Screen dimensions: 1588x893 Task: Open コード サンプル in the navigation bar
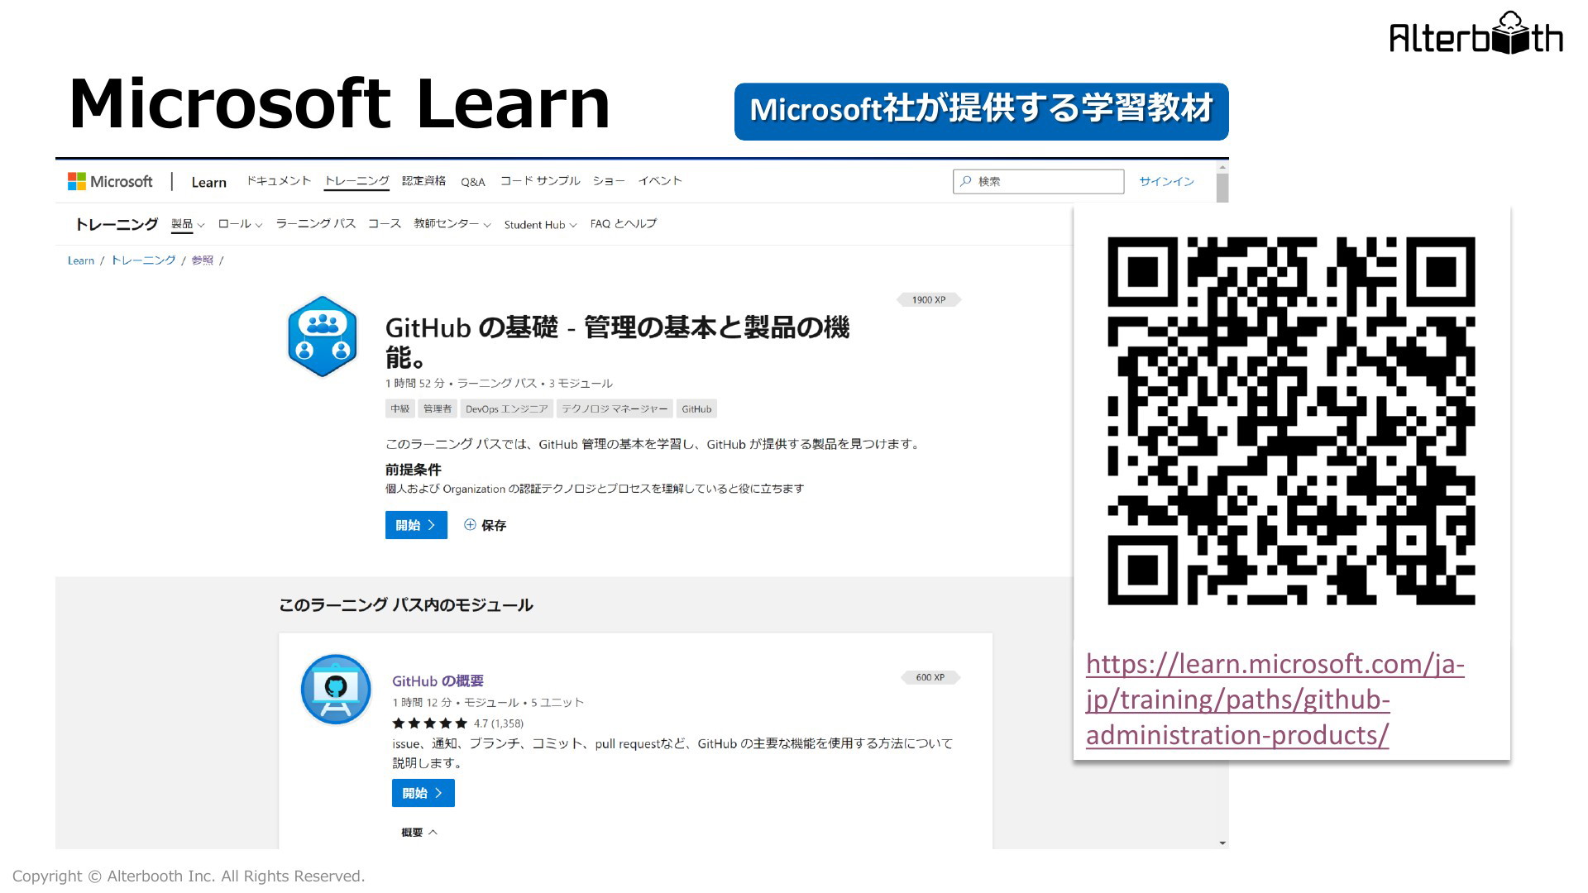(x=539, y=180)
